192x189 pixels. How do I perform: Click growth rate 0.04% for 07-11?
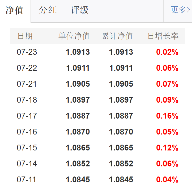(167, 179)
